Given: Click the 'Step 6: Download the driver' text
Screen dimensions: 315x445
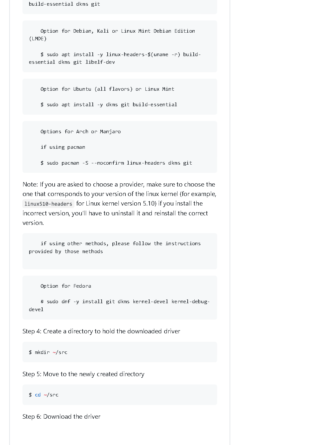Looking at the screenshot, I should pos(61,417).
